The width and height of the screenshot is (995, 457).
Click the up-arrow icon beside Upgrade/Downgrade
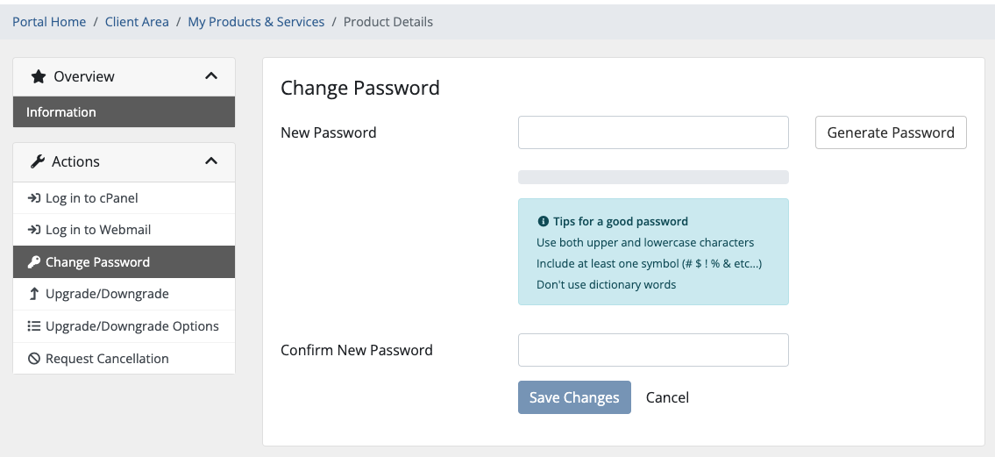[x=33, y=294]
